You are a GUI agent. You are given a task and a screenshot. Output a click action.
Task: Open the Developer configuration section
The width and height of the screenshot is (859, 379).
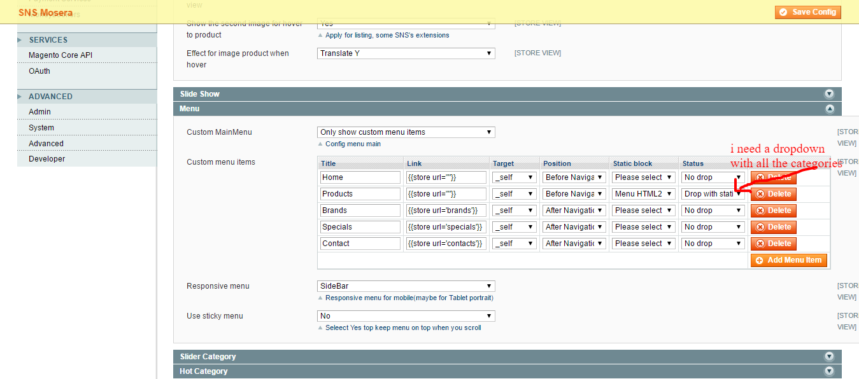pos(47,159)
